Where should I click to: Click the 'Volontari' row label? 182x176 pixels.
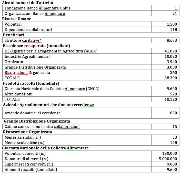[13, 24]
